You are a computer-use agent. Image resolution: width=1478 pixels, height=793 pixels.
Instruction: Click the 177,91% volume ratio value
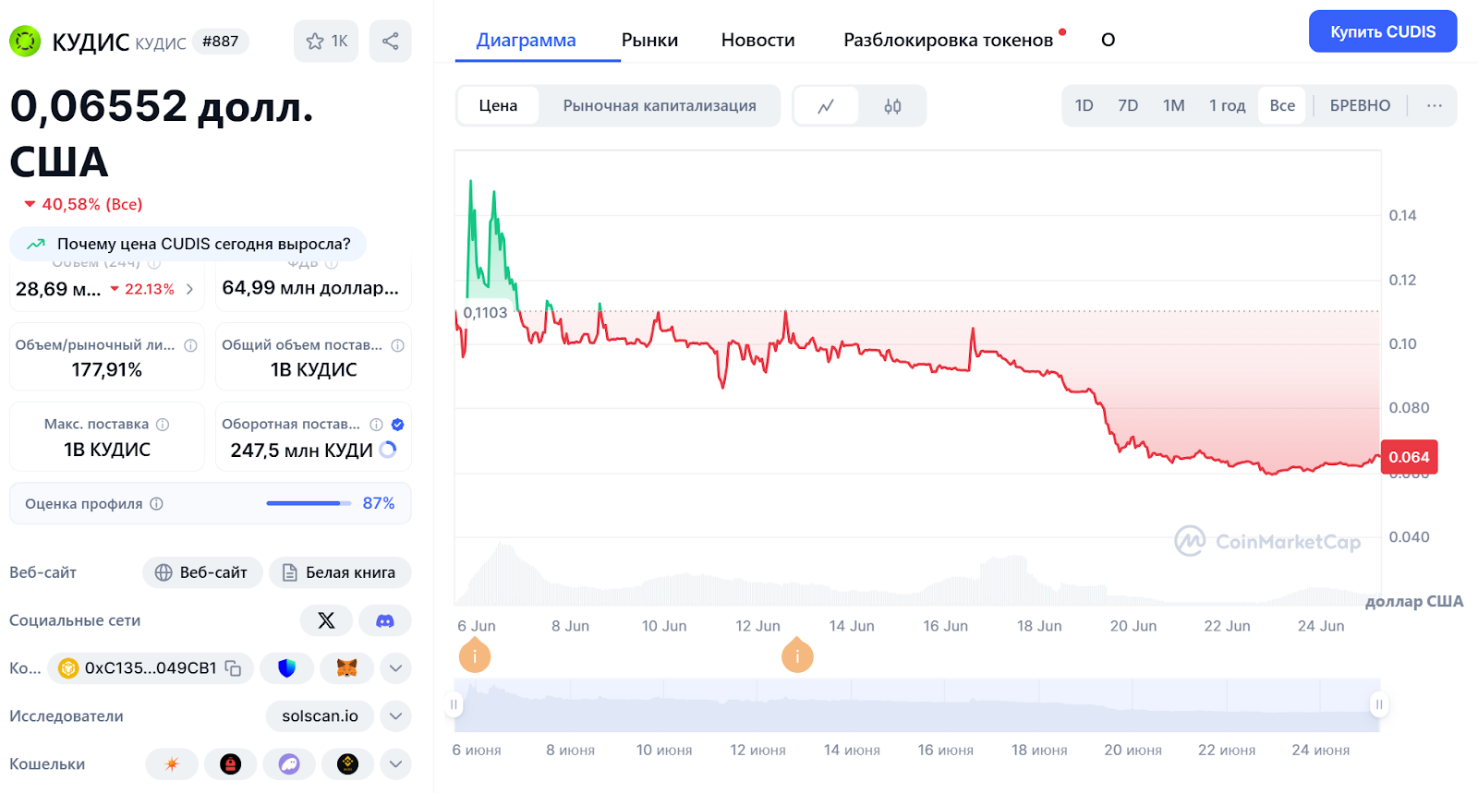106,369
